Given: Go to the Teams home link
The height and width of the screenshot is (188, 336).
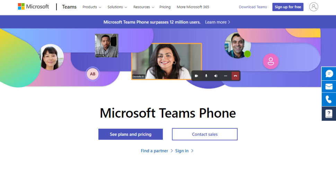Looking at the screenshot, I should [69, 7].
